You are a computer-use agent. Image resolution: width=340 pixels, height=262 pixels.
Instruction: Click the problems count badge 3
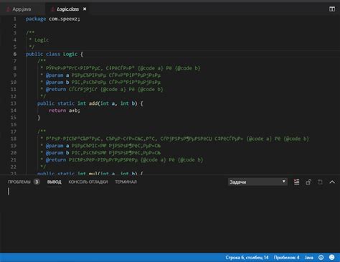tap(37, 182)
